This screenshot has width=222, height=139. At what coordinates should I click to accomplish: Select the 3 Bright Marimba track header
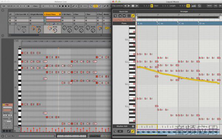coord(36,14)
